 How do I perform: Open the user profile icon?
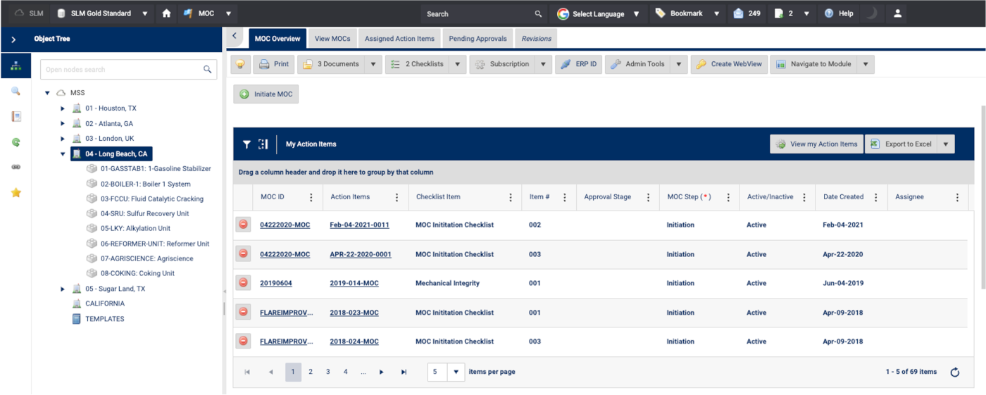[x=897, y=13]
